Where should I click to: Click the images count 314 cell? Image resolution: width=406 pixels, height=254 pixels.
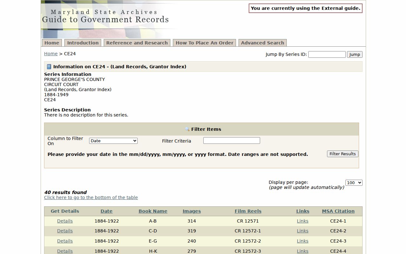point(192,221)
